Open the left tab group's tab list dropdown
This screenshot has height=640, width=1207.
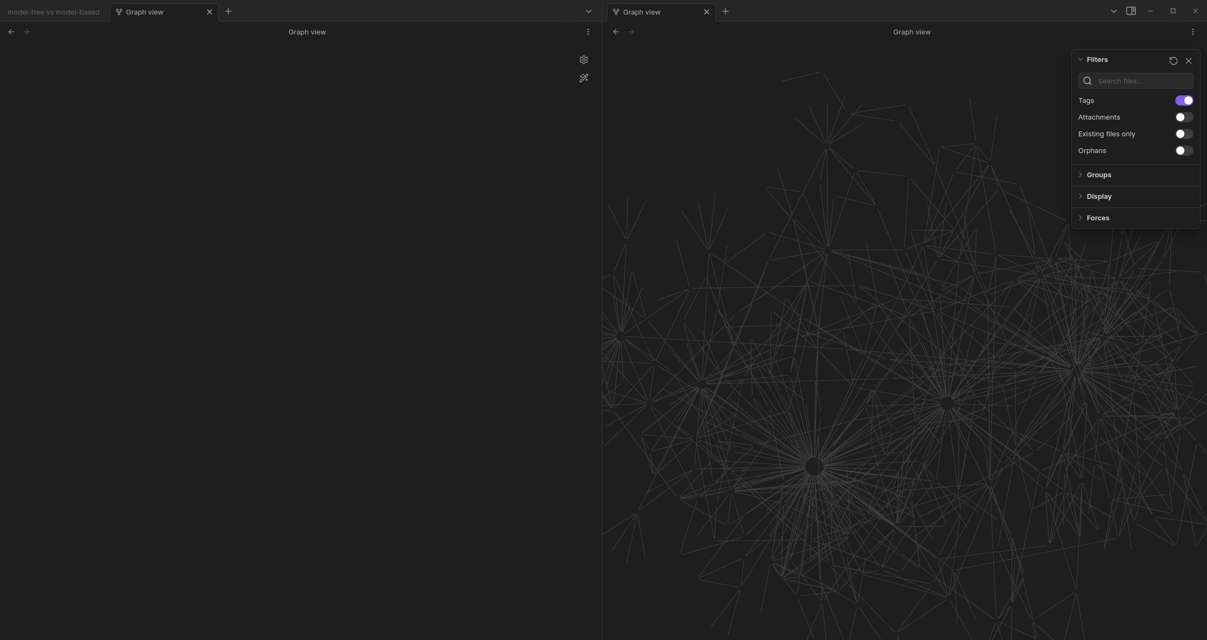pyautogui.click(x=589, y=11)
